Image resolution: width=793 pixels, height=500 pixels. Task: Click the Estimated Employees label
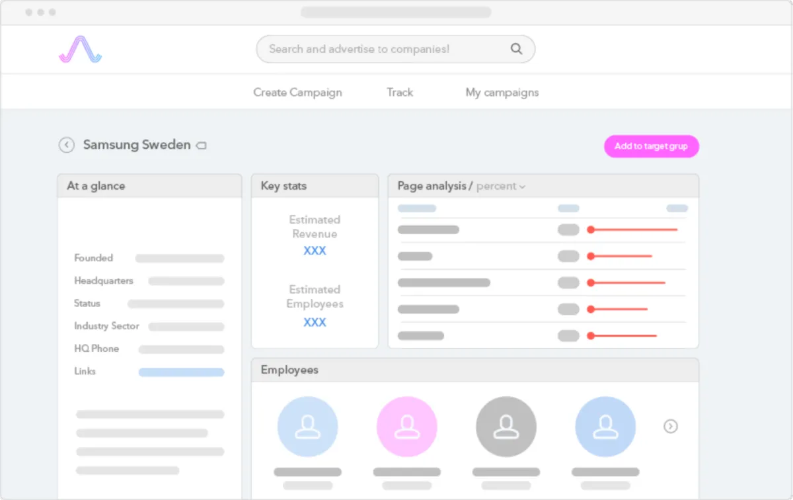tap(315, 297)
